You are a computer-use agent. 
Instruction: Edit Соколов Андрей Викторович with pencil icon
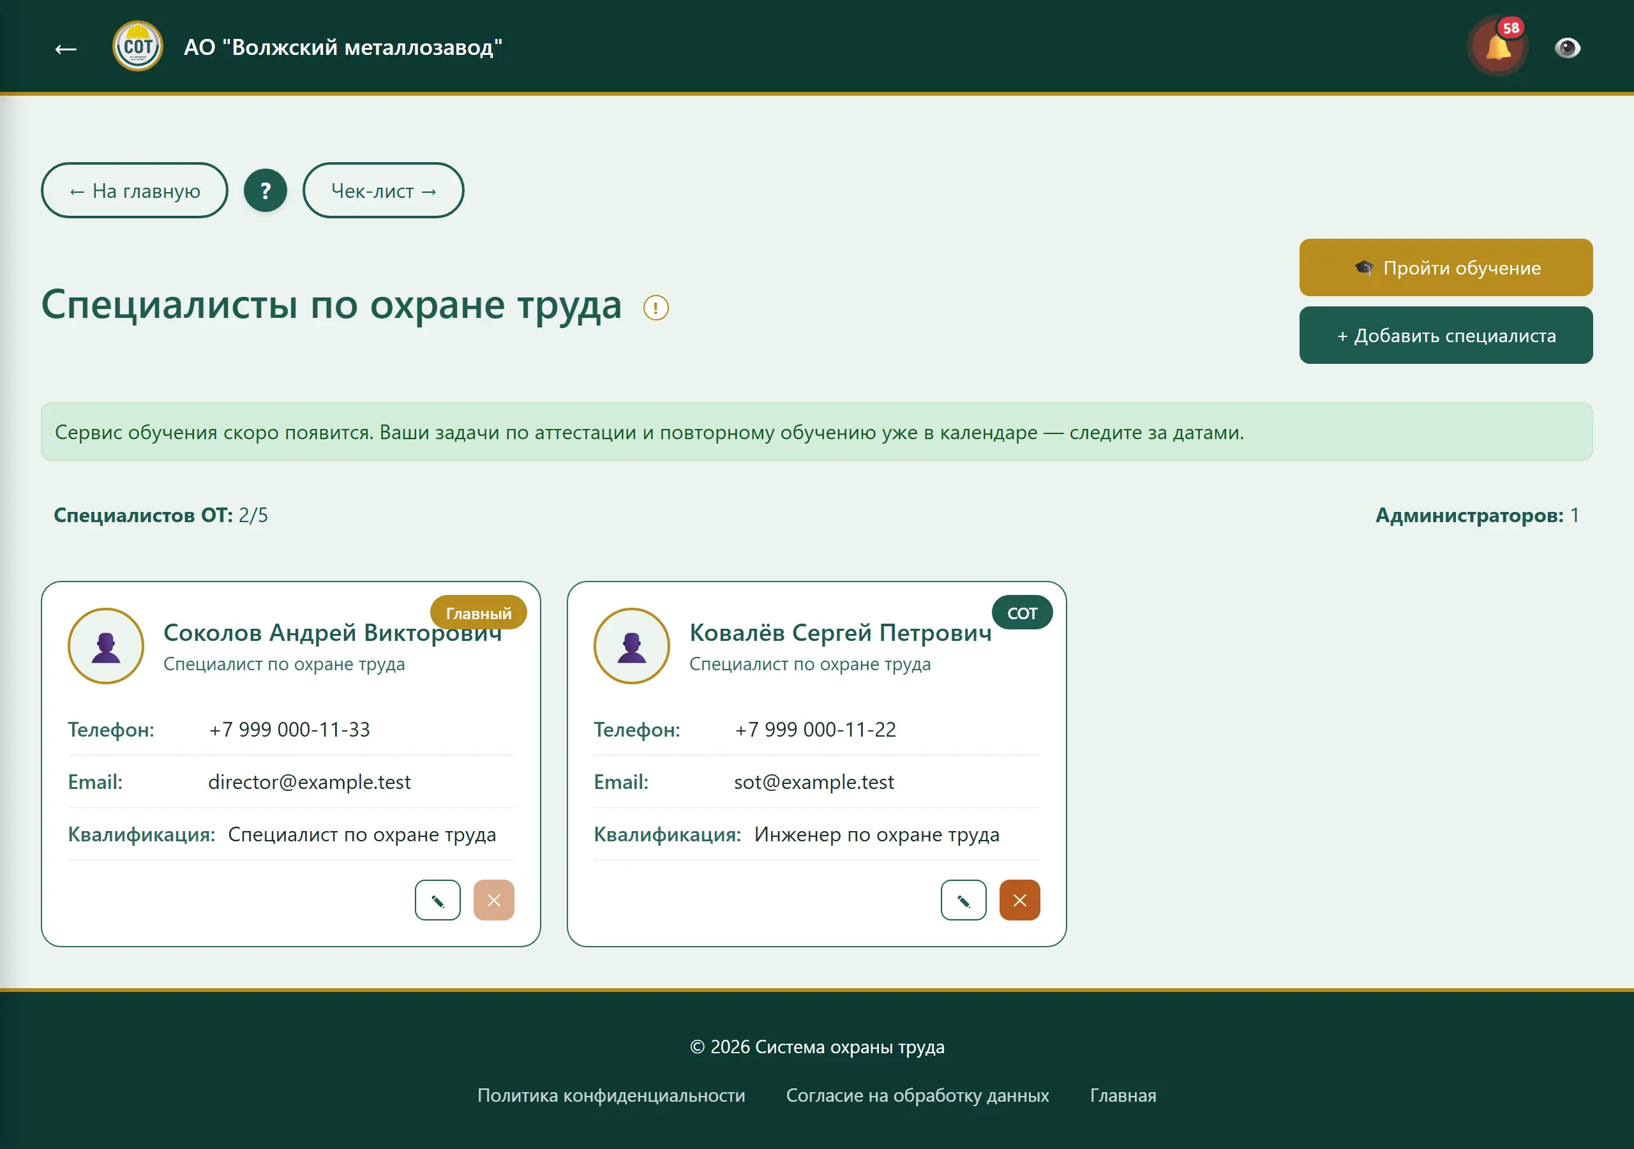(438, 900)
